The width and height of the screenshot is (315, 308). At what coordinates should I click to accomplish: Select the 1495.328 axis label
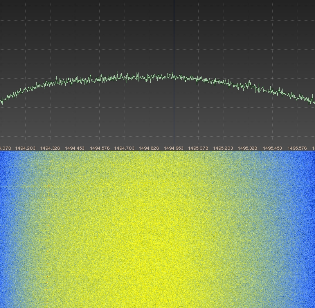248,148
